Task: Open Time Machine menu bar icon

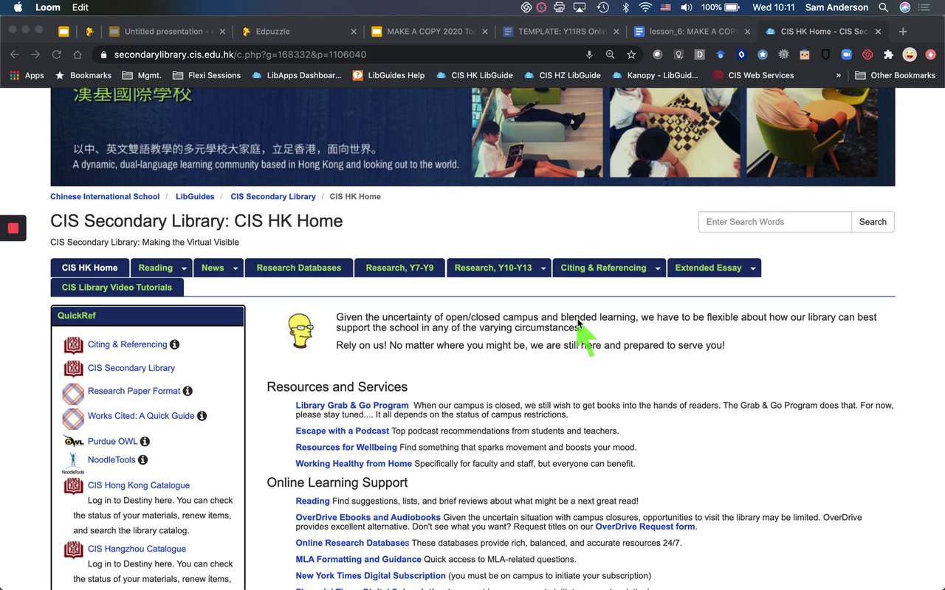Action: (x=603, y=7)
